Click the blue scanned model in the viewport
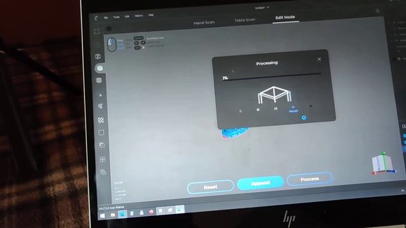The height and width of the screenshot is (228, 406). click(235, 132)
